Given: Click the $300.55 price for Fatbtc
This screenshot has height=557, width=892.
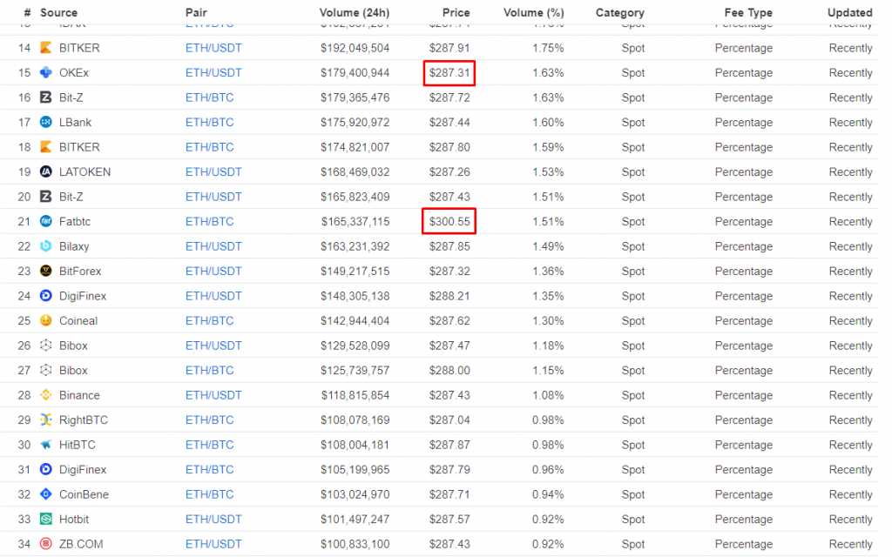Looking at the screenshot, I should pyautogui.click(x=449, y=222).
